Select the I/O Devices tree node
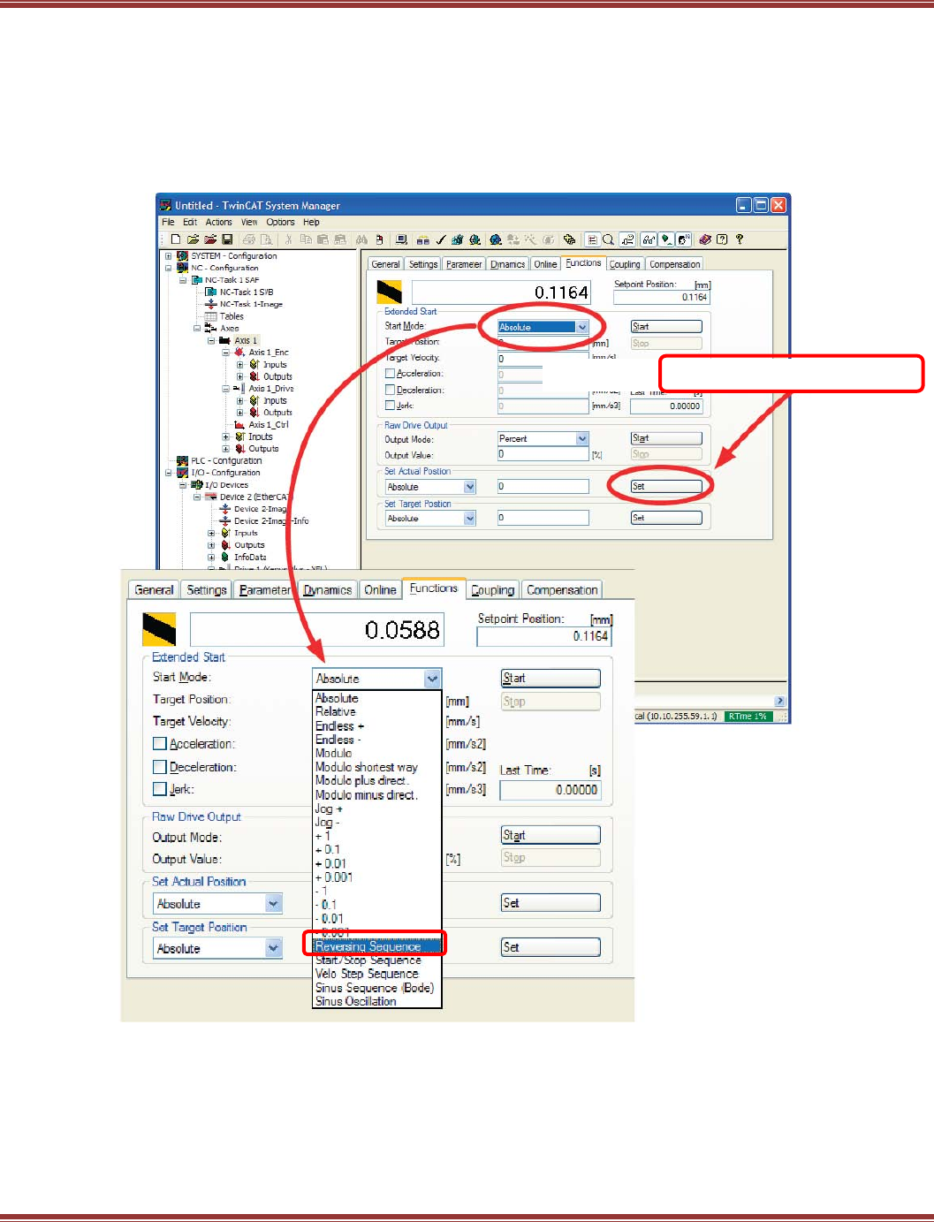Screen dimensions: 934x1222 point(227,484)
